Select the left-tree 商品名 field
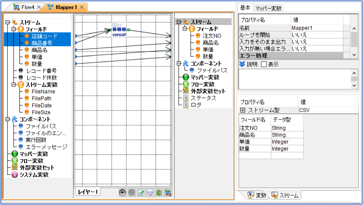The width and height of the screenshot is (363, 205). pyautogui.click(x=39, y=50)
